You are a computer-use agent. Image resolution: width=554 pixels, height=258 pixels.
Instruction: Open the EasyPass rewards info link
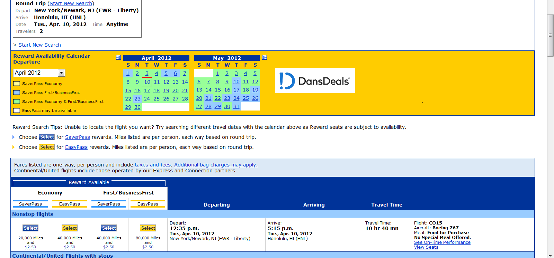coord(76,147)
